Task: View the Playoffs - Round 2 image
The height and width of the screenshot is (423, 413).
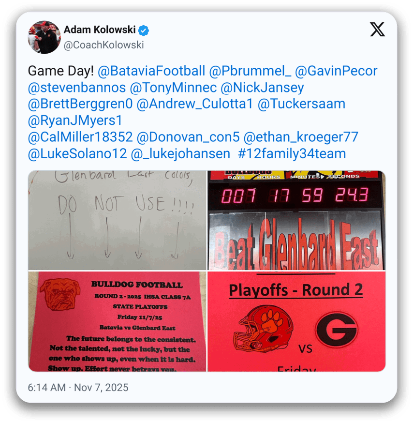Action: (296, 321)
